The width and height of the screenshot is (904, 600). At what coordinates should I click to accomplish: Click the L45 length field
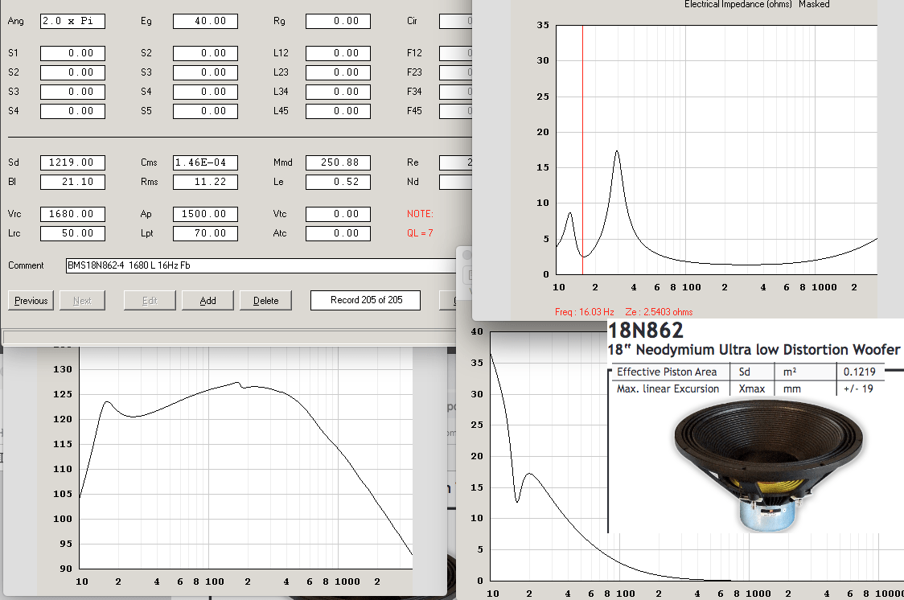pos(338,111)
